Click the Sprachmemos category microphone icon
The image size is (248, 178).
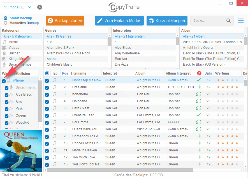(x=4, y=64)
